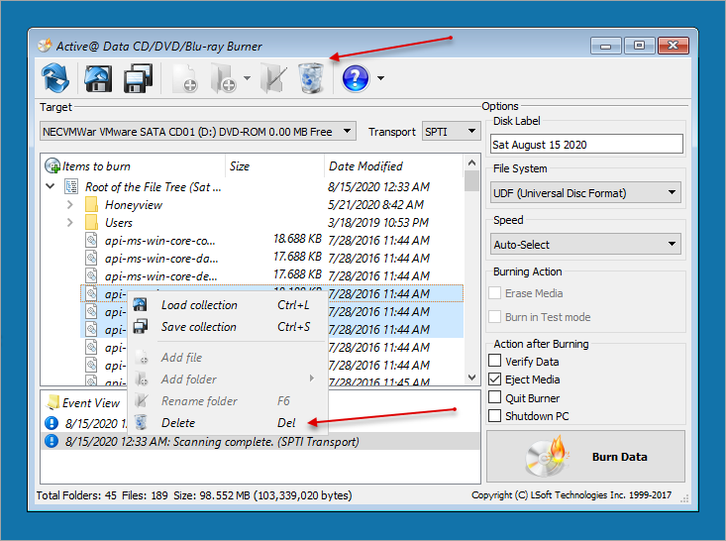Select the api-ms-win-core-da... file row
Viewport: 726px width, 541px height.
(x=271, y=258)
